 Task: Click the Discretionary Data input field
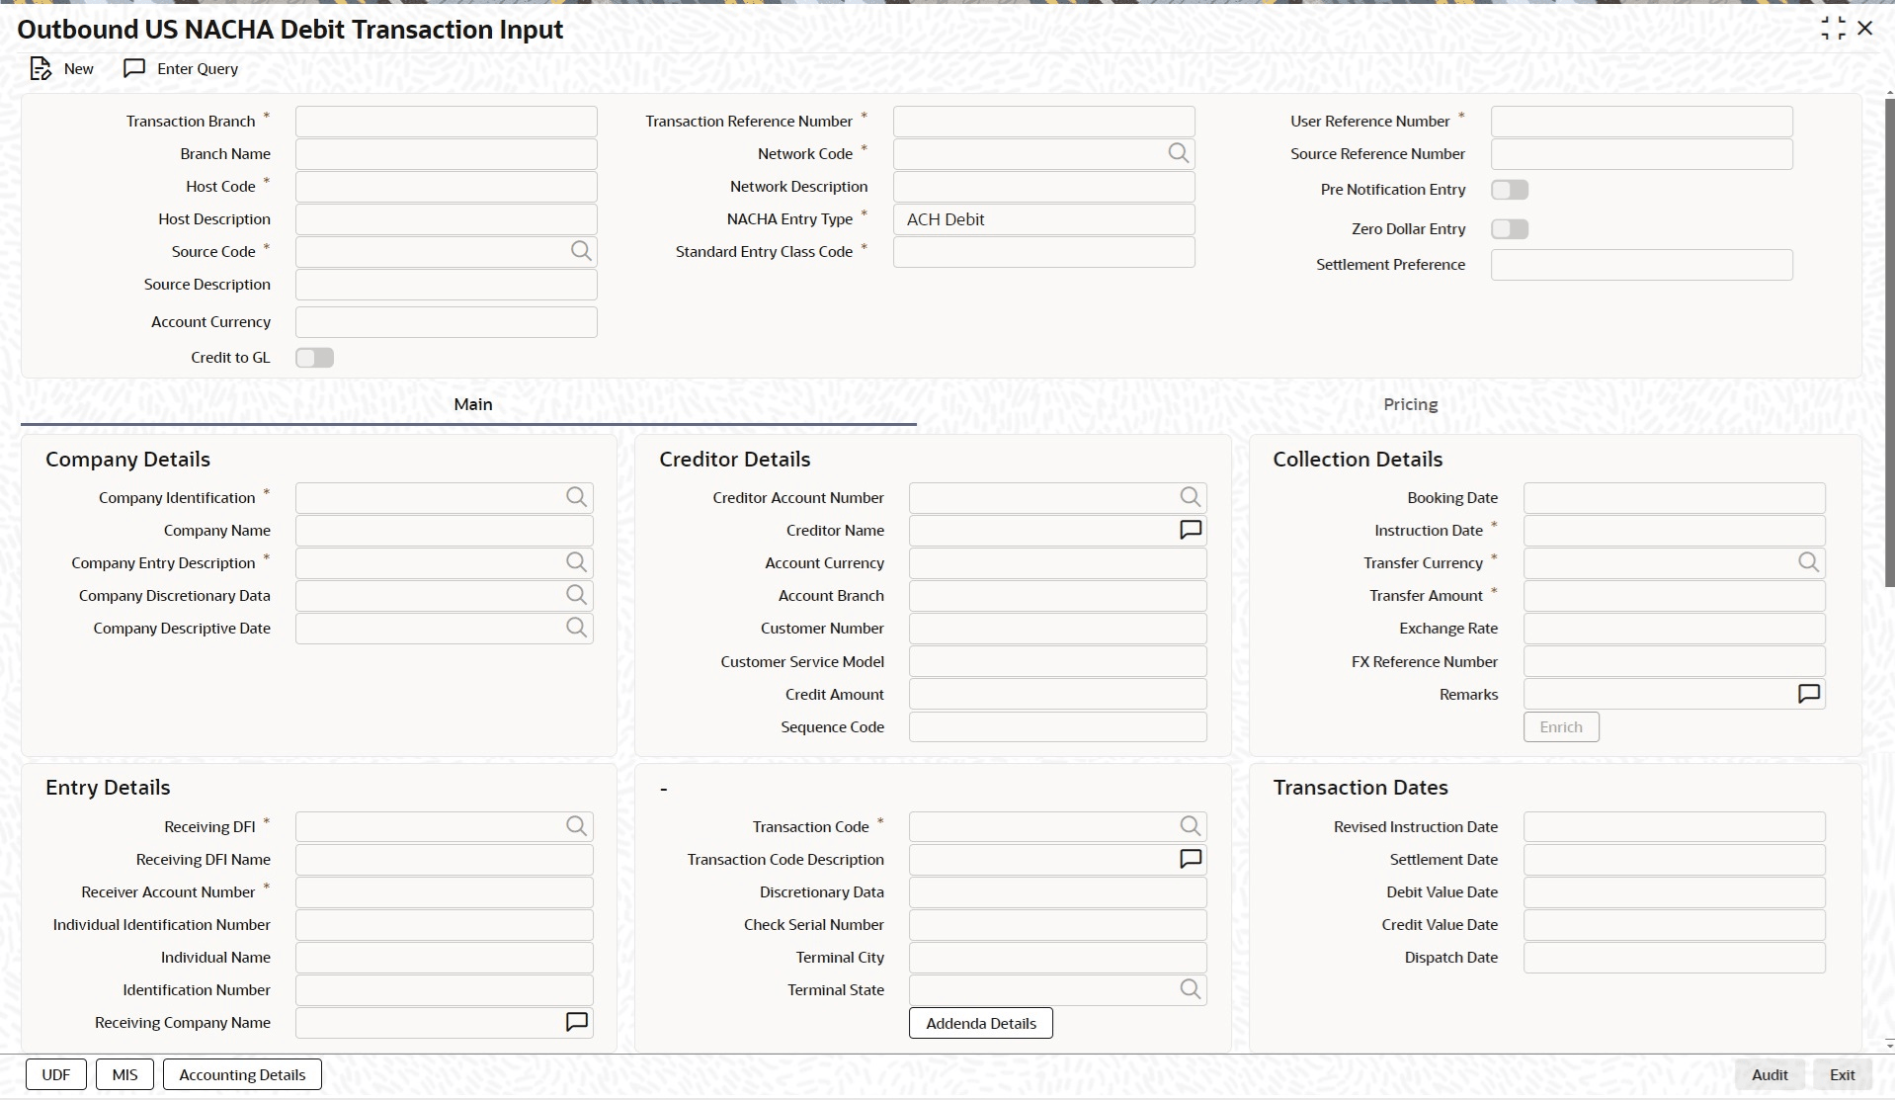(x=1057, y=892)
